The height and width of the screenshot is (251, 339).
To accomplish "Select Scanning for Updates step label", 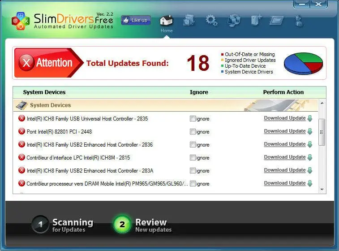I will 73,225.
